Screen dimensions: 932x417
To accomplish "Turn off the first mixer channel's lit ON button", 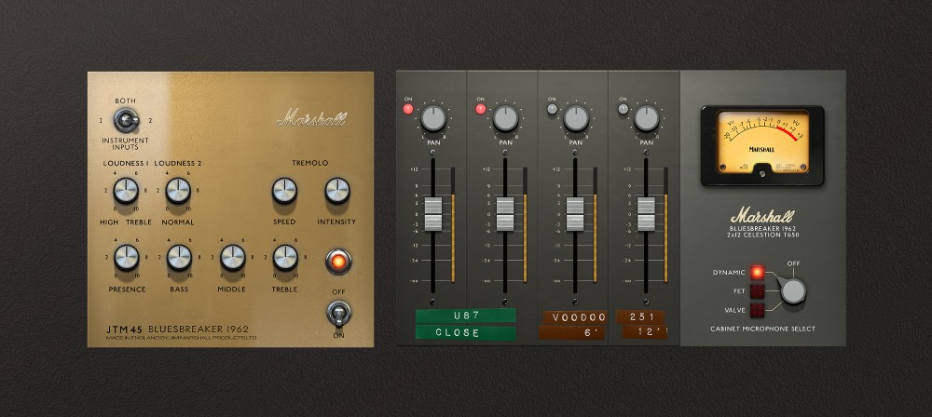I will (x=408, y=109).
